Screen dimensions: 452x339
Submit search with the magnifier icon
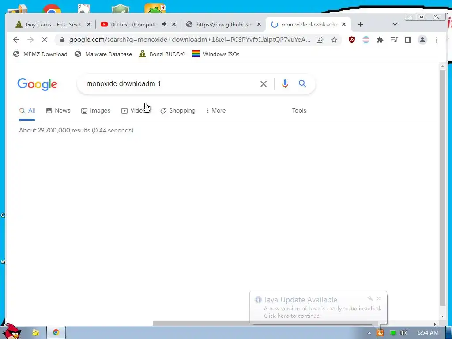pyautogui.click(x=302, y=84)
